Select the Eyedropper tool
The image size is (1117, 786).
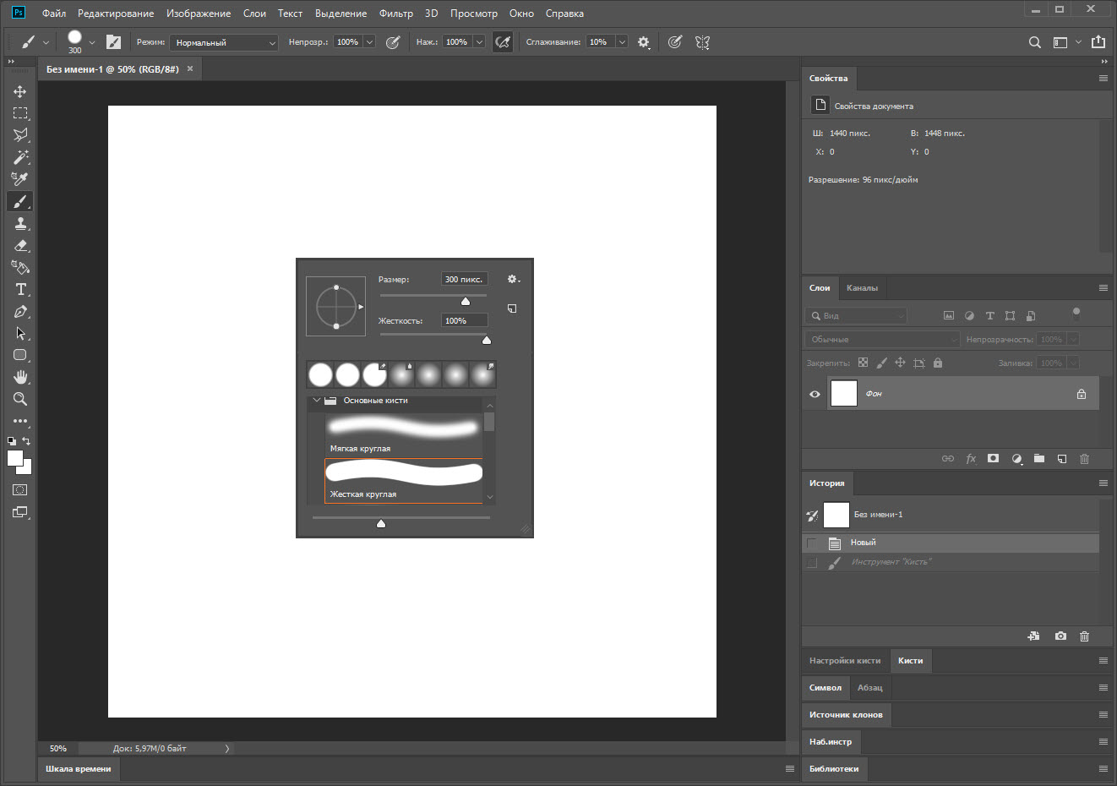click(x=20, y=179)
